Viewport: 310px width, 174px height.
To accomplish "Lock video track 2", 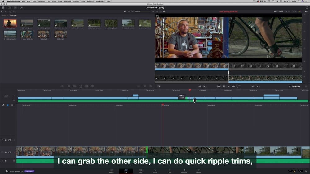I will pos(2,140).
